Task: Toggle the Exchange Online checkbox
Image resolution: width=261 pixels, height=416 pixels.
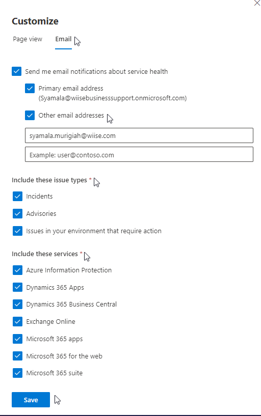Action: pos(17,322)
